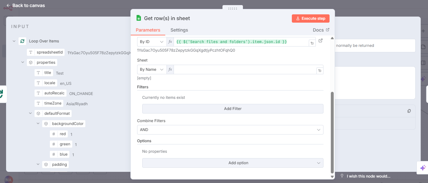Click the Back to canvas arrow

8,5
